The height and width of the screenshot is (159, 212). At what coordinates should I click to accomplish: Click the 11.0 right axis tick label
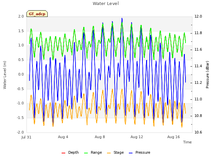(x=198, y=99)
